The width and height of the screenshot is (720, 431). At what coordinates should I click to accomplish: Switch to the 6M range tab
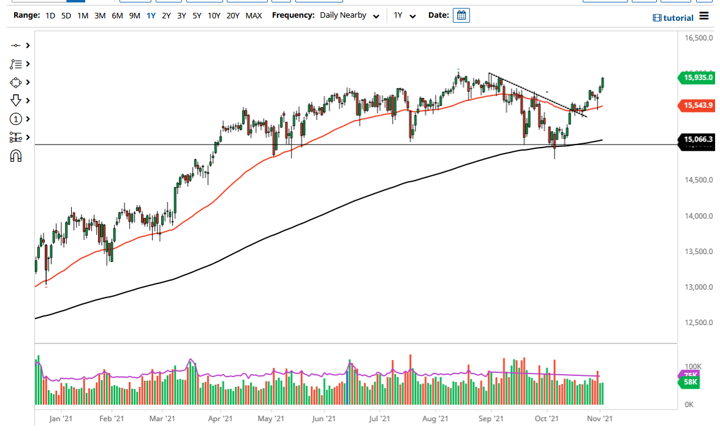coord(118,15)
